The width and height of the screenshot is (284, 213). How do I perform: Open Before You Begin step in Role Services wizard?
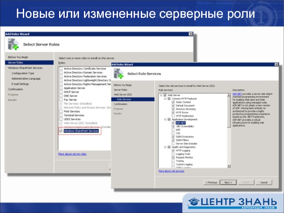click(x=123, y=85)
